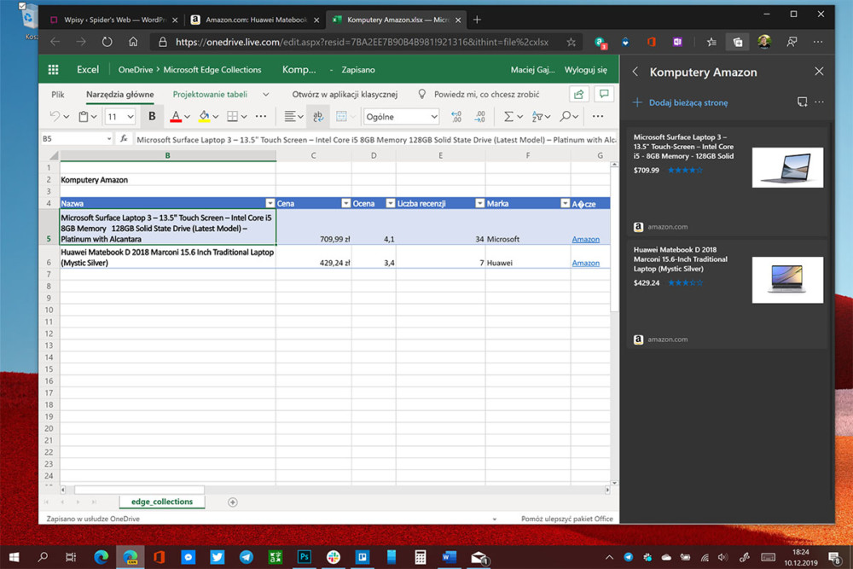Go back in the Collections panel
This screenshot has height=569, width=853.
coord(635,72)
